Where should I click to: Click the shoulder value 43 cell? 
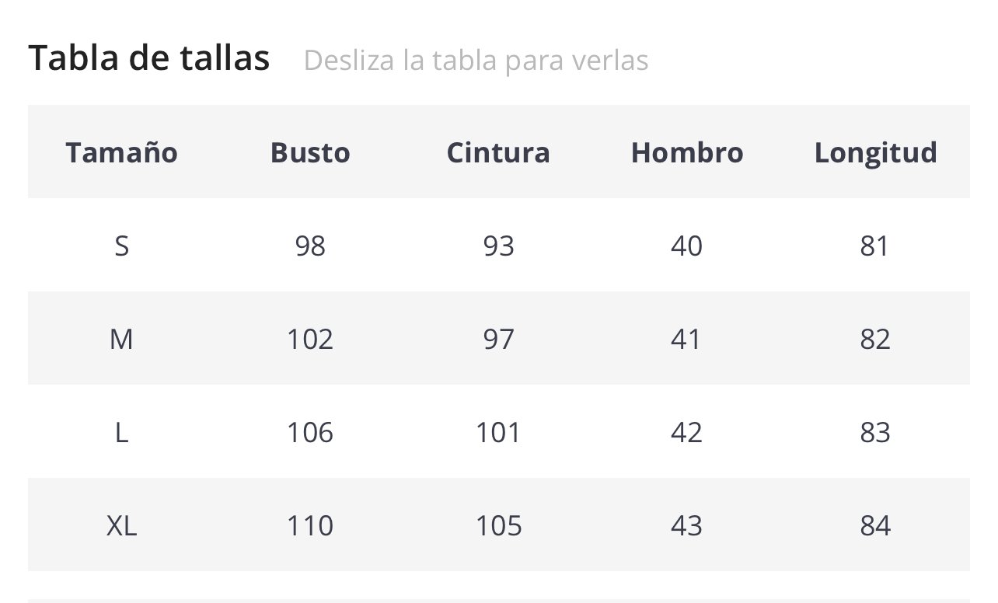pyautogui.click(x=686, y=525)
